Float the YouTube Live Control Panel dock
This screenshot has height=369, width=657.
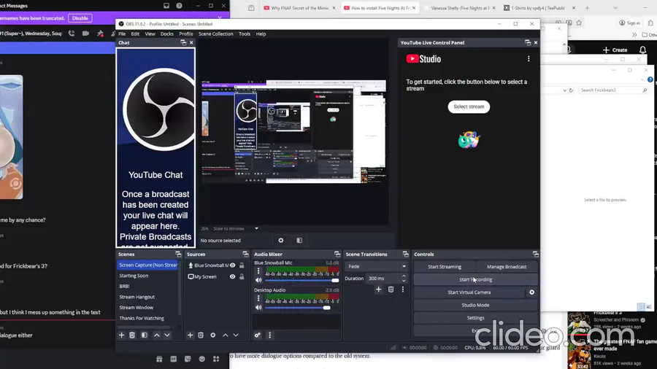(x=528, y=43)
